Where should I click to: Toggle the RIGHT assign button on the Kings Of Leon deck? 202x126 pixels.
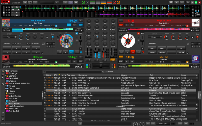coord(121,25)
